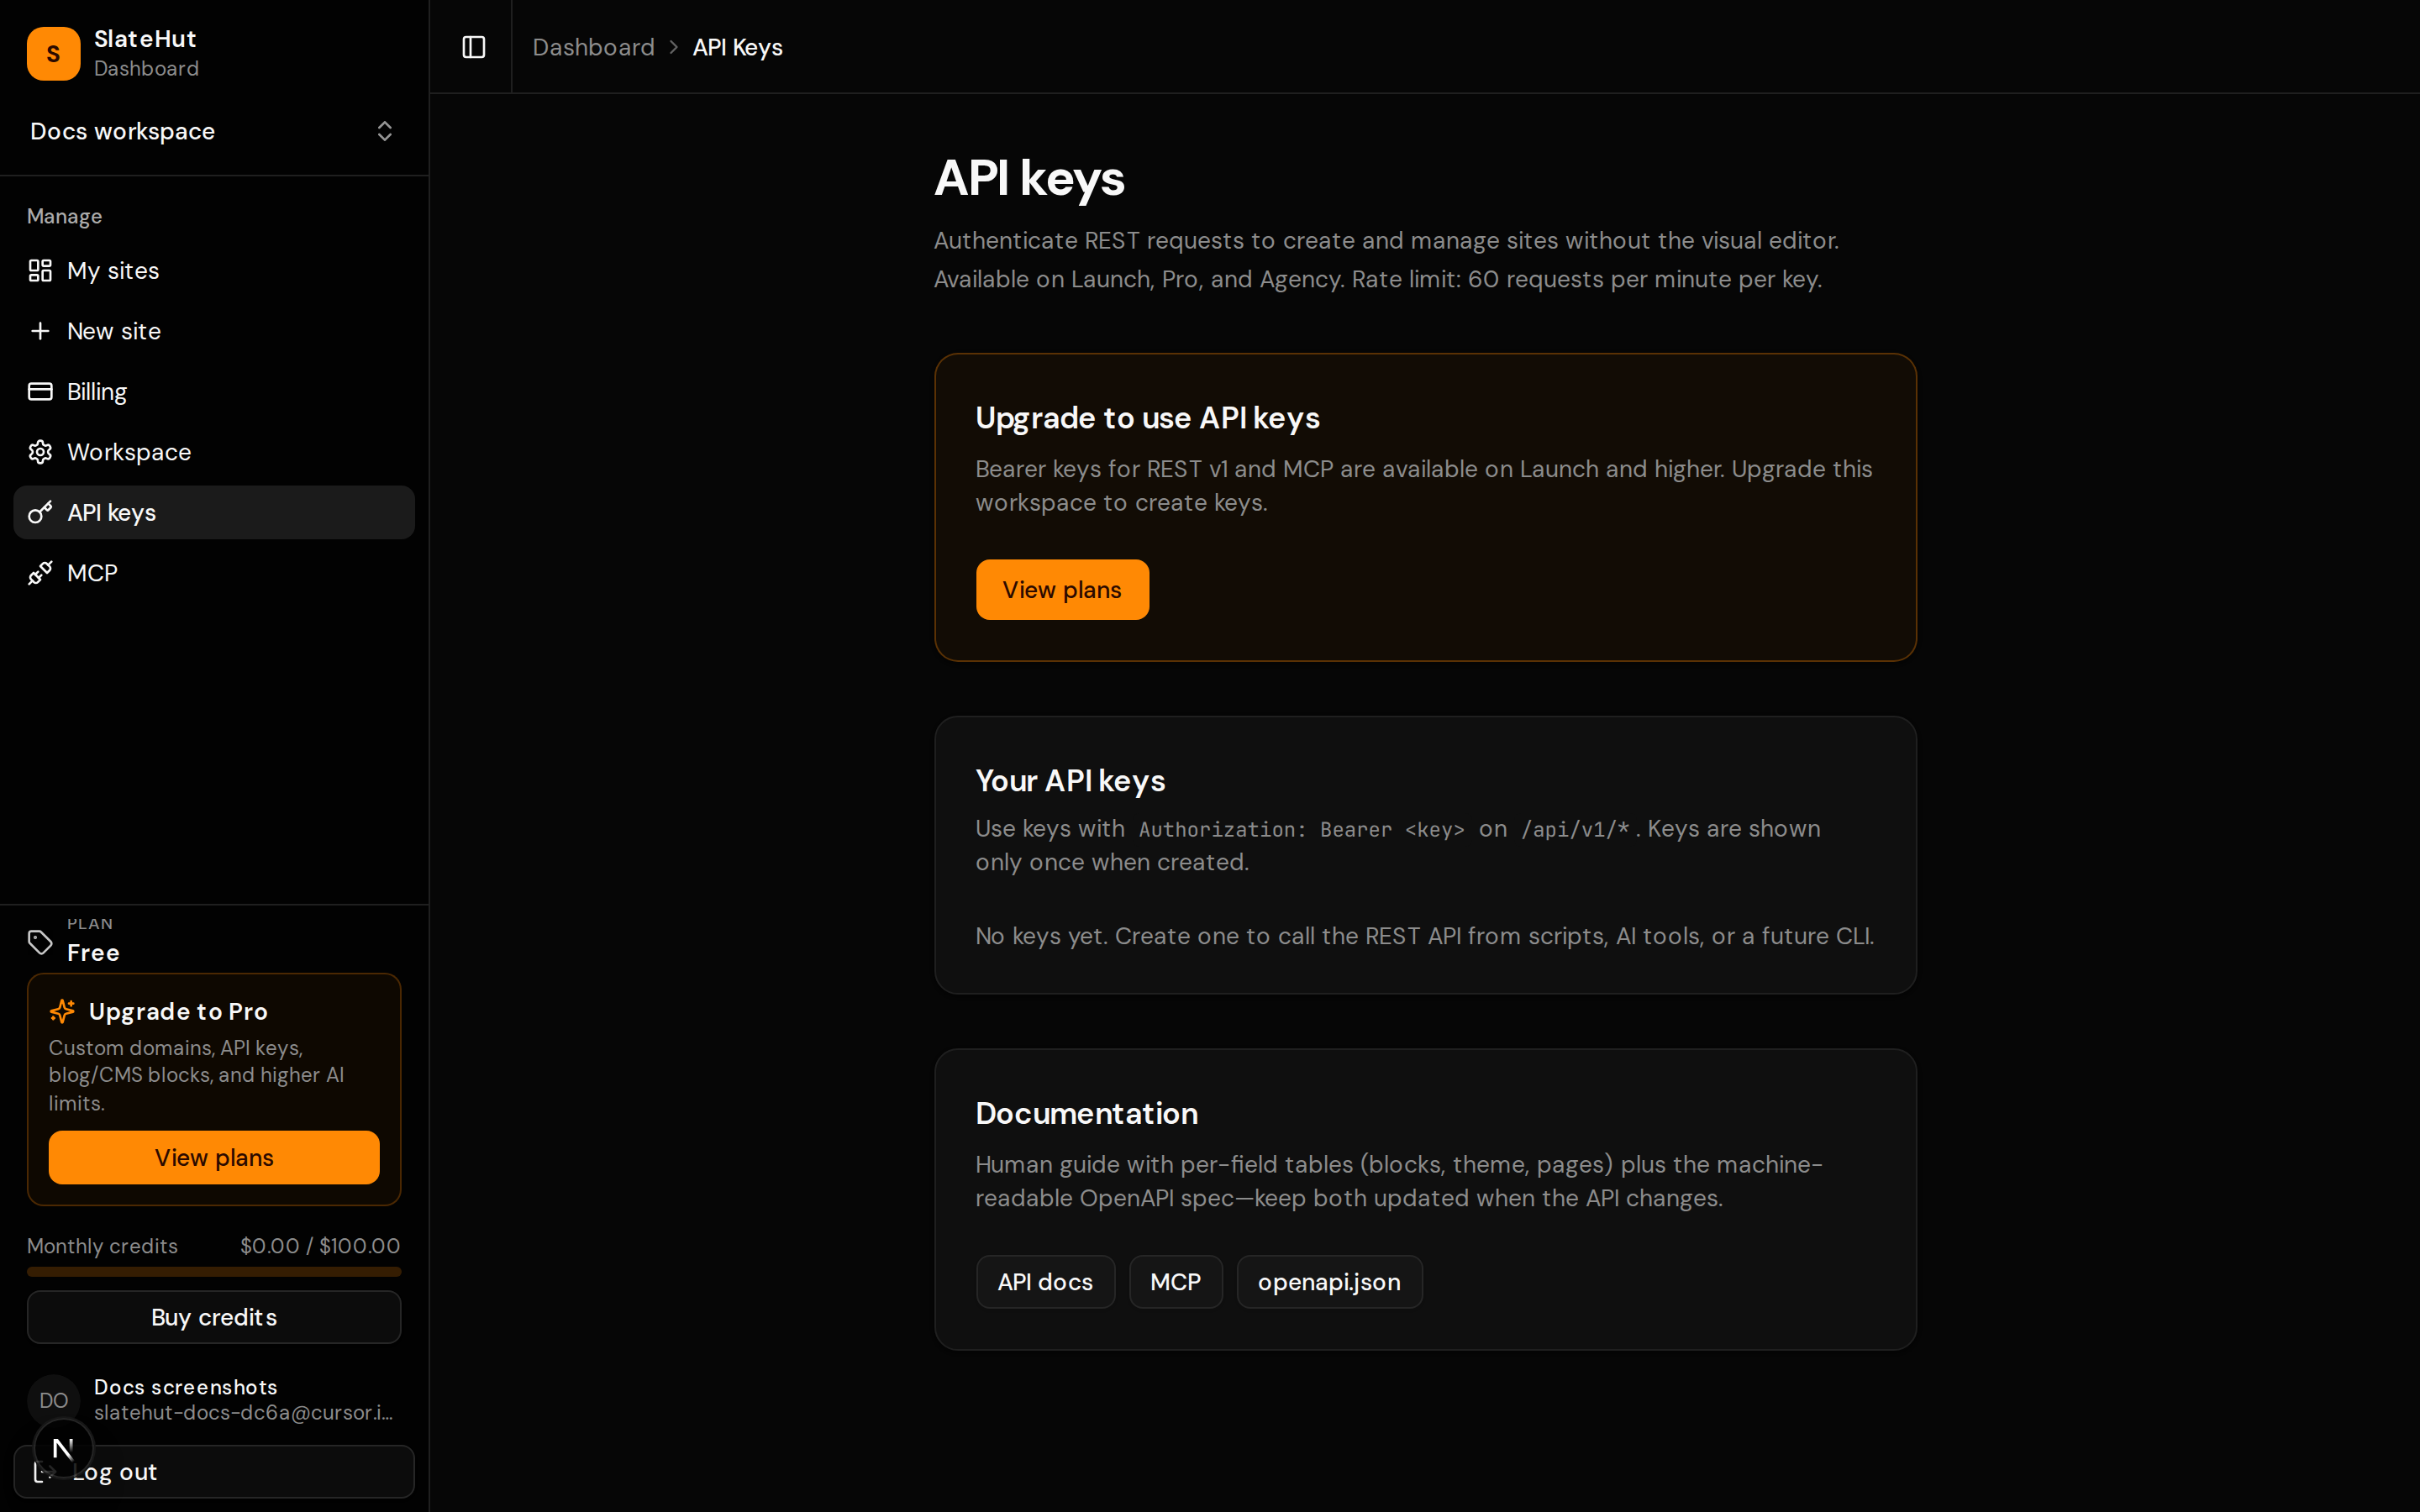The height and width of the screenshot is (1512, 2420).
Task: Open the MCP documentation button
Action: (x=1175, y=1282)
